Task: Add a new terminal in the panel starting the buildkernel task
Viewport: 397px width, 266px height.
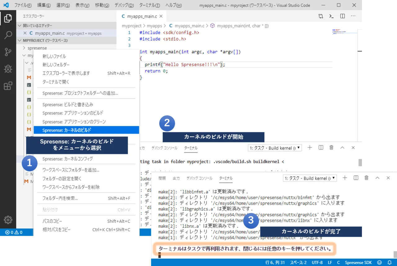Action: pyautogui.click(x=310, y=148)
